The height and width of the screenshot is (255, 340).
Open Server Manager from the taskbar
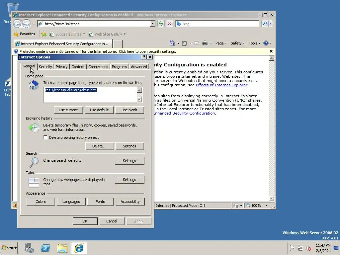[29, 248]
